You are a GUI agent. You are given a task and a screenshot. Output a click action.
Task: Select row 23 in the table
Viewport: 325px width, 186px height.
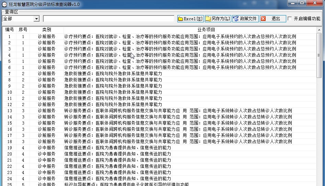pyautogui.click(x=159, y=173)
